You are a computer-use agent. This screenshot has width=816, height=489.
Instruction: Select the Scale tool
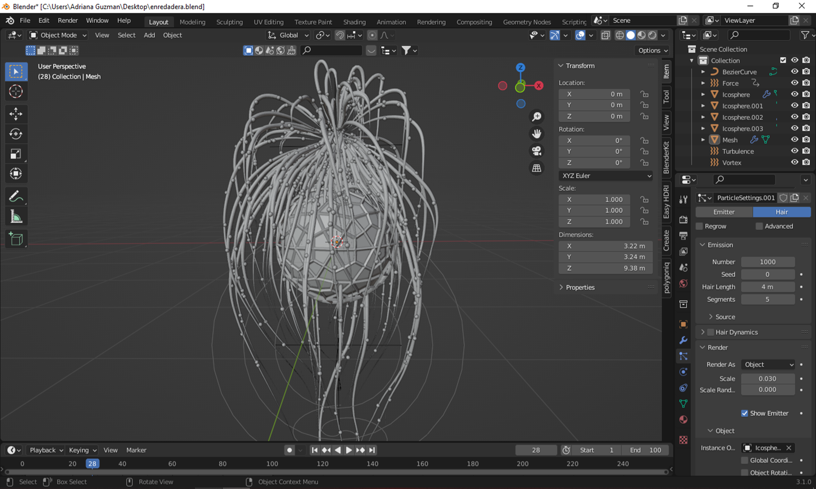(x=16, y=154)
